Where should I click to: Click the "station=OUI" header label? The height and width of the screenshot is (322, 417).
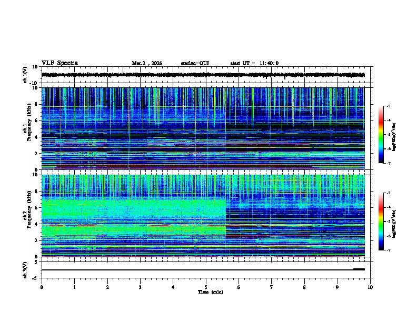pos(195,63)
